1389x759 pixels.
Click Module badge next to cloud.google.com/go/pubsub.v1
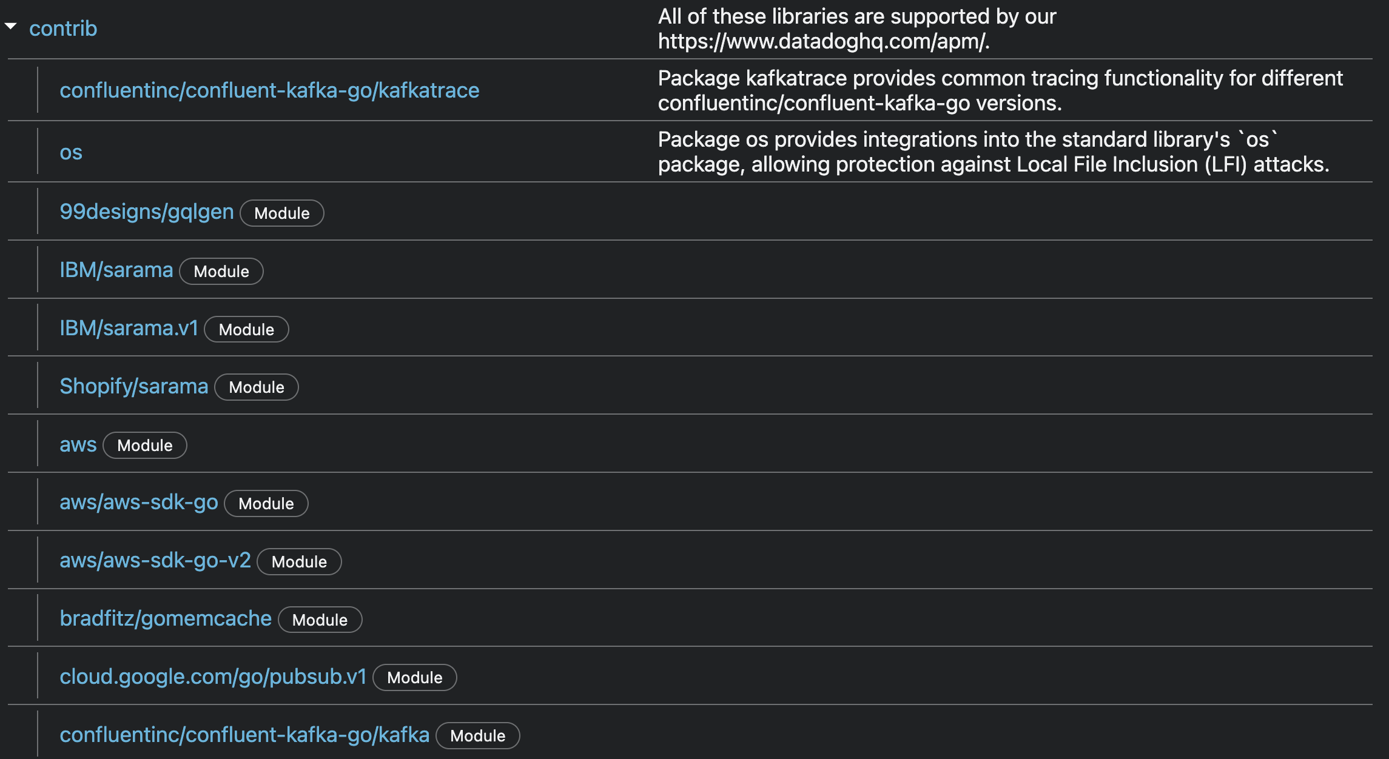coord(415,678)
